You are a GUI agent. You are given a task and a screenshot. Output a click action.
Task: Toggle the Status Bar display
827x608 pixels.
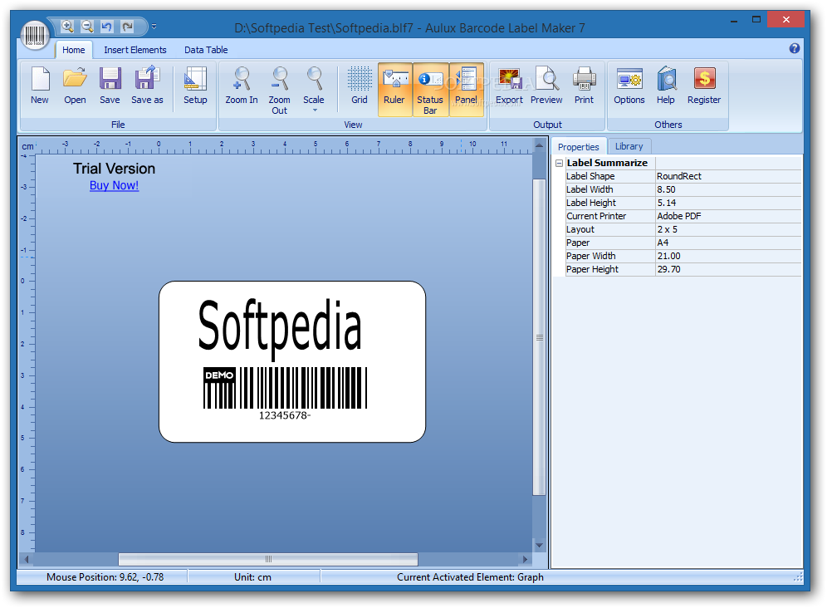(430, 89)
